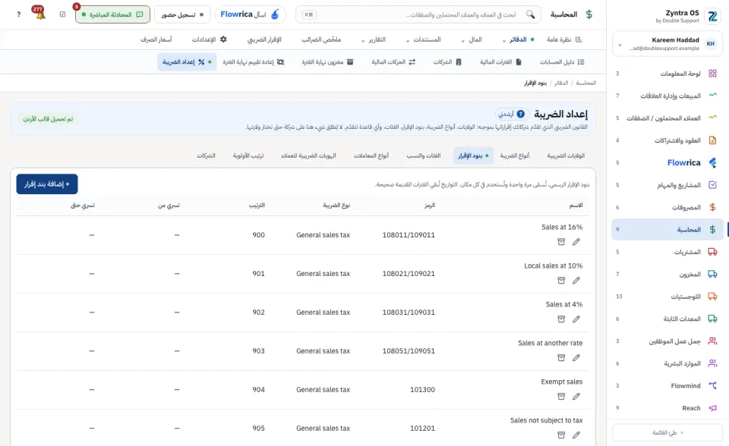Open الإقرار الضريبي menu item
Viewport: 729px width, 446px height.
coord(264,39)
